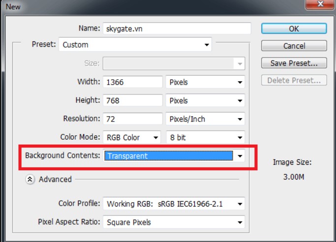
Task: Open the Color Mode dropdown showing RGB Color
Action: click(132, 137)
